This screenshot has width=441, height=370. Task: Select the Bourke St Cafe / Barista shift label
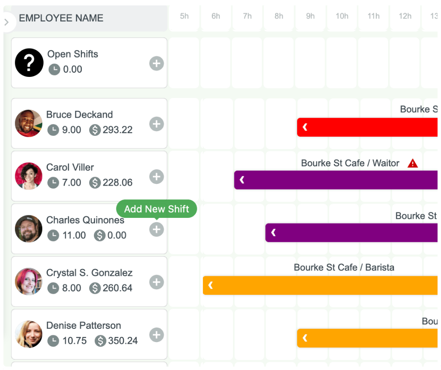(x=344, y=267)
